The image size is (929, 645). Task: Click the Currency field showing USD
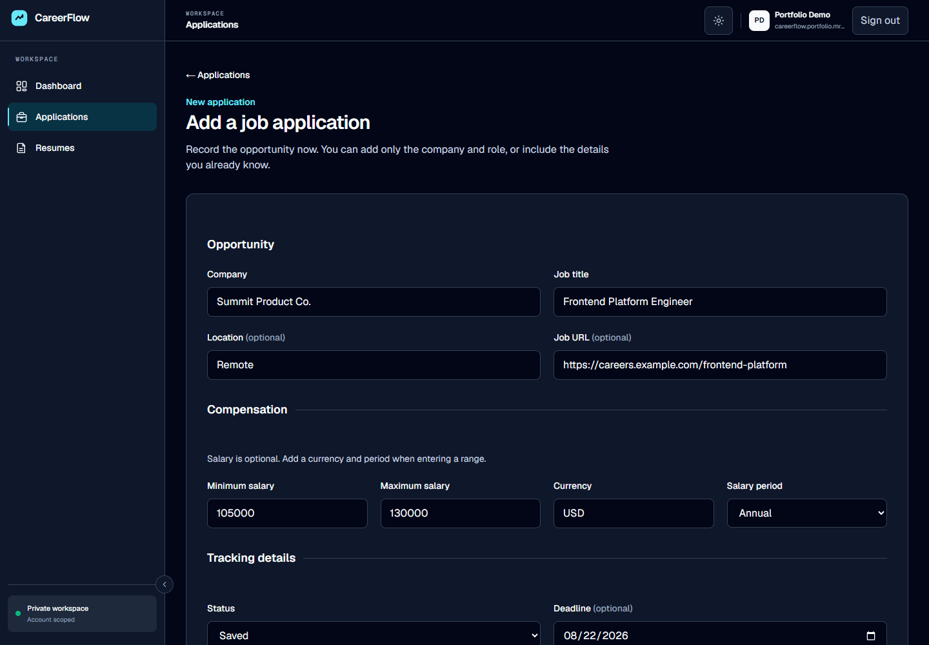coord(634,513)
